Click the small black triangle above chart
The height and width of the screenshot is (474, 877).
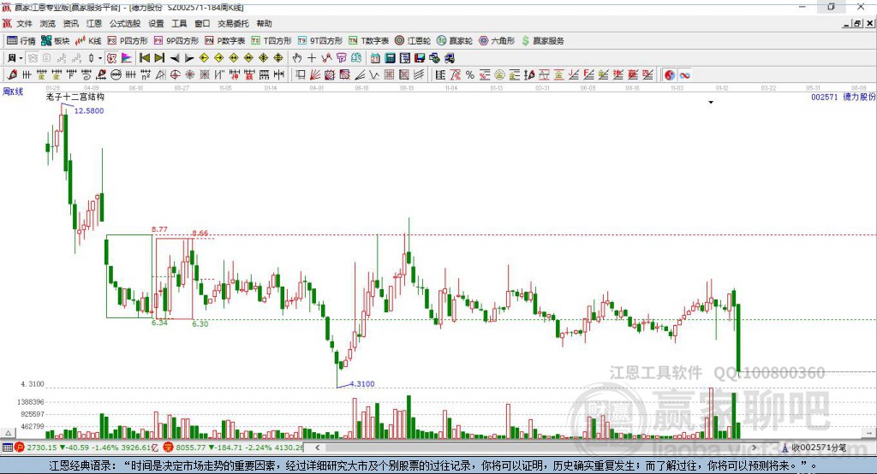pyautogui.click(x=711, y=103)
